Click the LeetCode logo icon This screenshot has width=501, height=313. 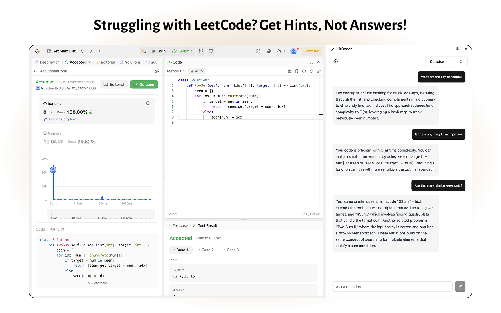[x=38, y=51]
